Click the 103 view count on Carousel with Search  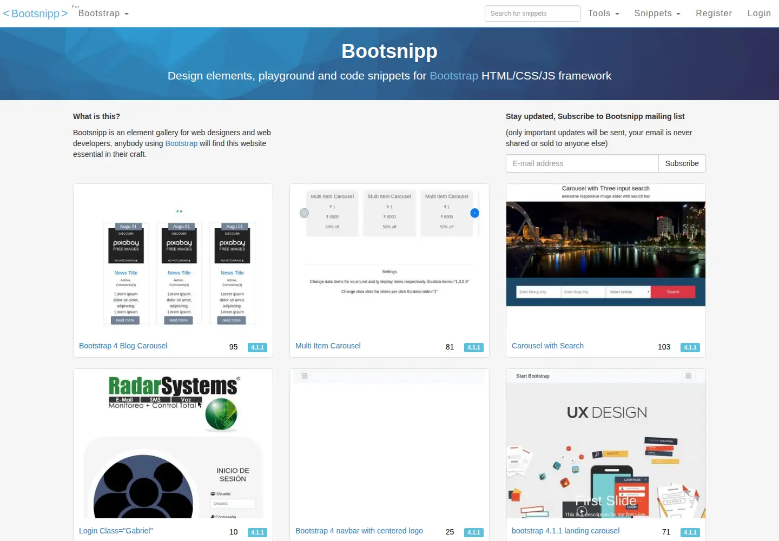click(664, 347)
